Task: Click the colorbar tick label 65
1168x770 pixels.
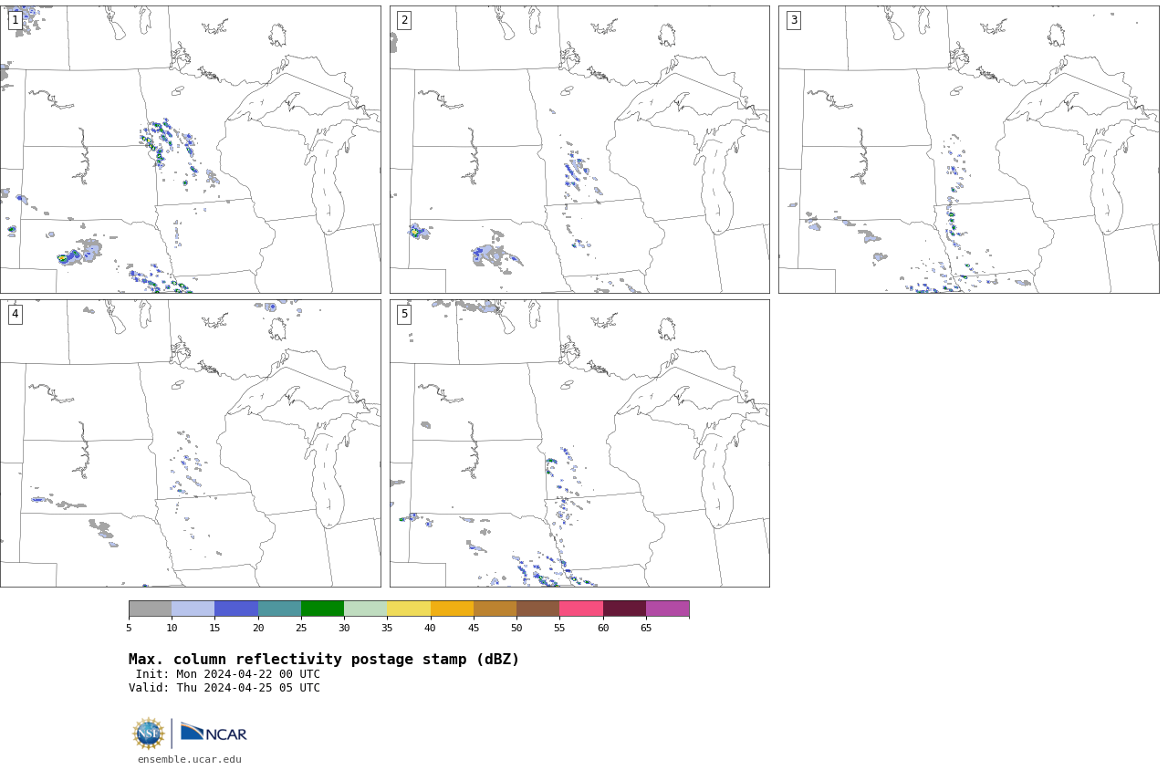Action: point(646,628)
